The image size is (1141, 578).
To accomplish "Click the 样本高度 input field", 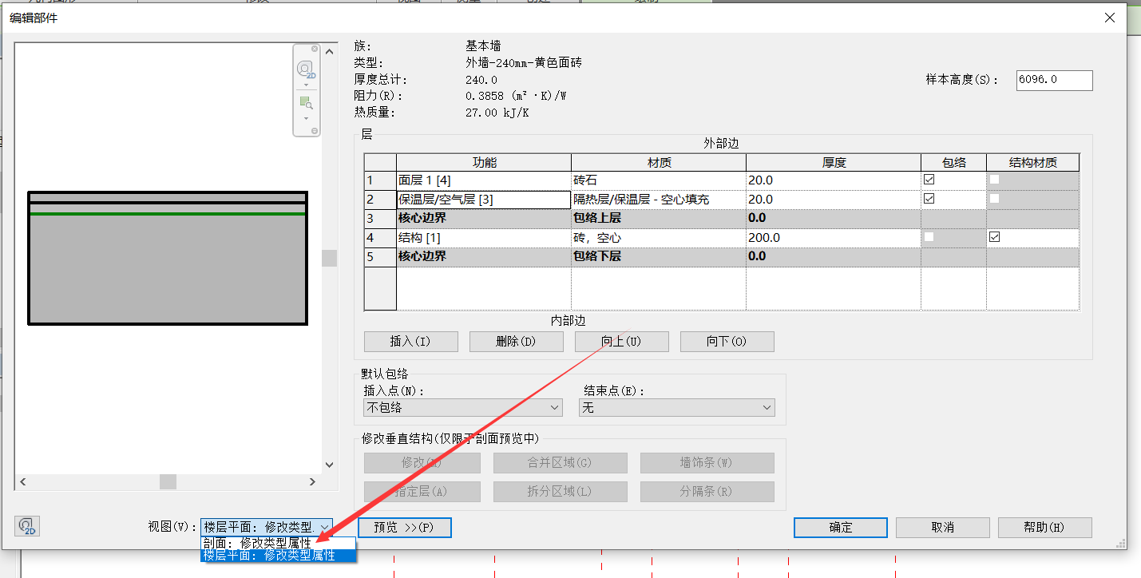I will (x=1053, y=80).
